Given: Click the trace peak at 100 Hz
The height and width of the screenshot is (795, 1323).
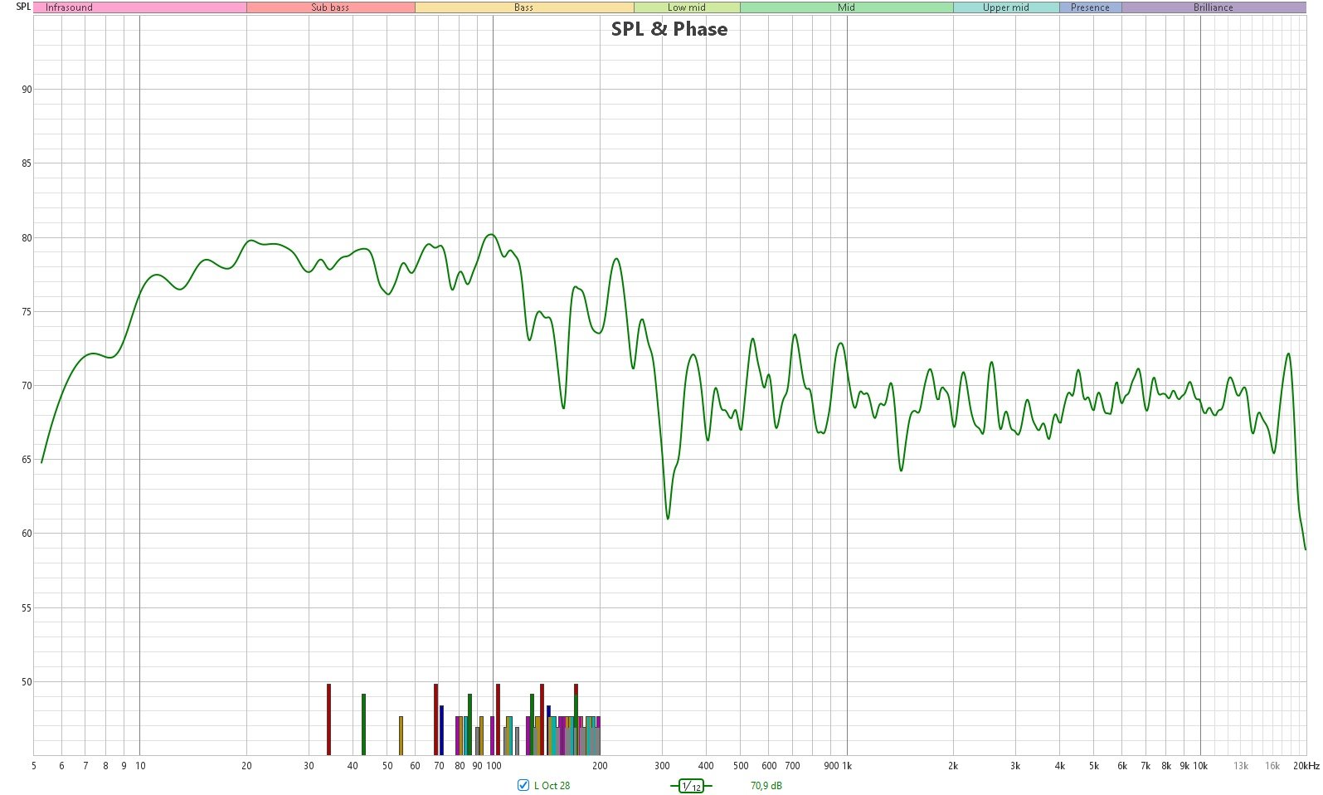Looking at the screenshot, I should (x=491, y=235).
